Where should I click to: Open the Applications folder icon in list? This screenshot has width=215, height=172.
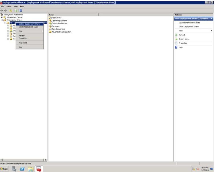50,18
